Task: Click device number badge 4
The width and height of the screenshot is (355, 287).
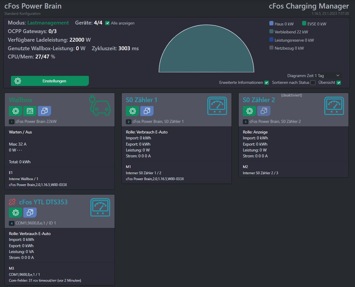Action: pyautogui.click(x=12, y=223)
